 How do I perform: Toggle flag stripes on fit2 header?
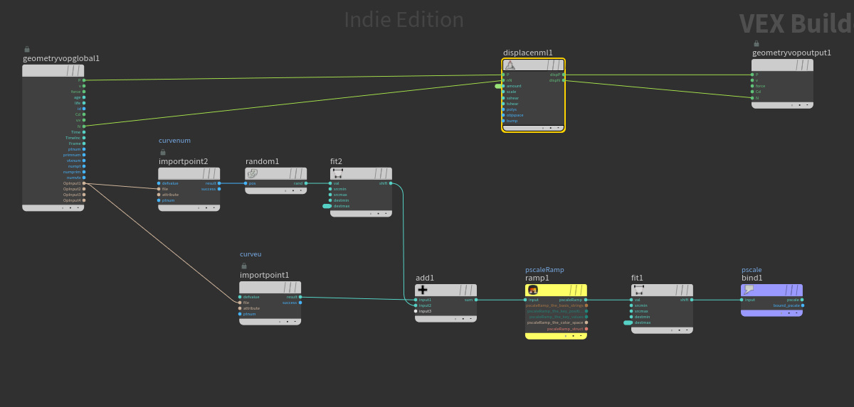[381, 173]
